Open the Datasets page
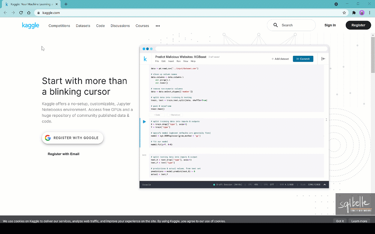This screenshot has width=375, height=234. coord(83,26)
